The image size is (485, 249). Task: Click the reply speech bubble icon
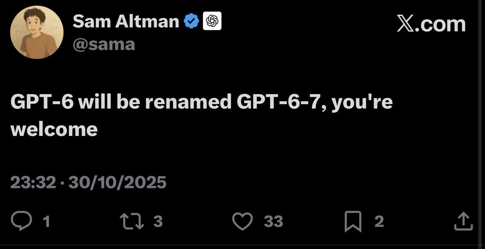21,221
